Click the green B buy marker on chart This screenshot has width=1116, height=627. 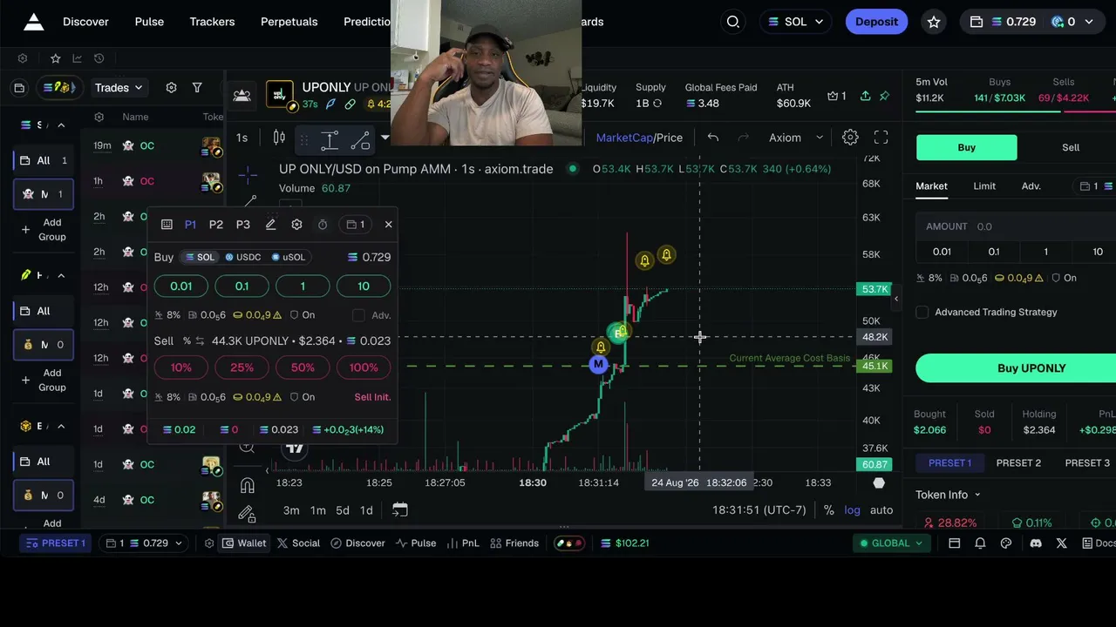click(617, 334)
